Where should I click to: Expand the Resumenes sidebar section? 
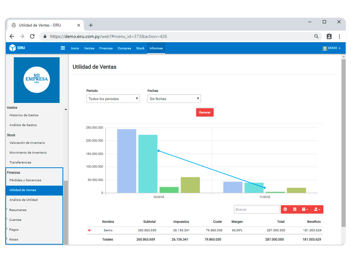coord(18,210)
